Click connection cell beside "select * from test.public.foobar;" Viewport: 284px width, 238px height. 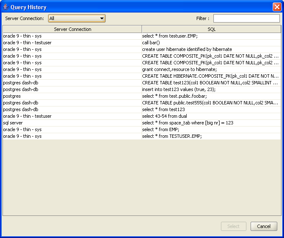pyautogui.click(x=72, y=96)
